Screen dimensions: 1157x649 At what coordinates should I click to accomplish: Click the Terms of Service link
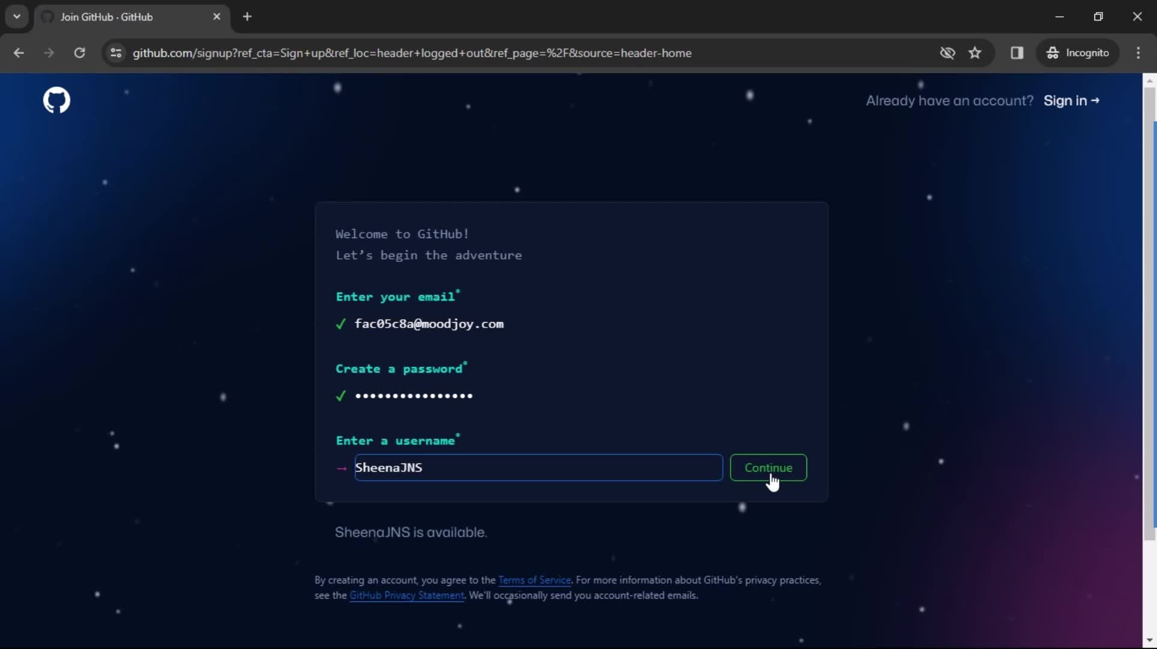click(534, 580)
